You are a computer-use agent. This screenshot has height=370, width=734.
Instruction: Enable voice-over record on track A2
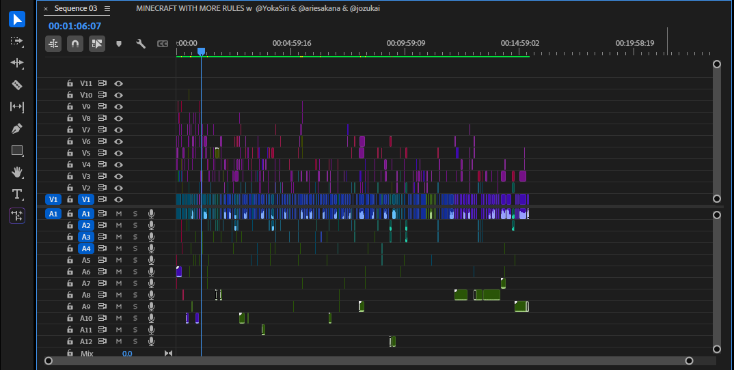coord(151,225)
